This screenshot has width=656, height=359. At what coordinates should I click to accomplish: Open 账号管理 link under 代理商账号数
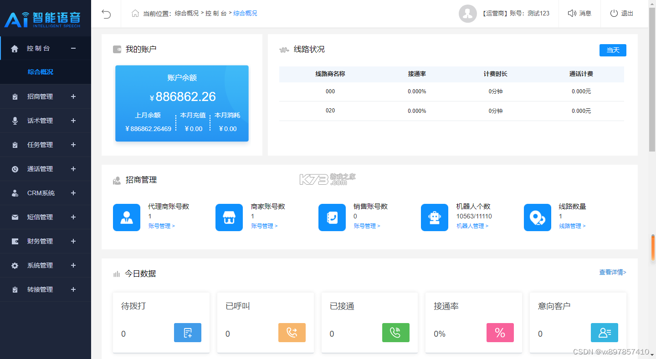[x=162, y=226]
